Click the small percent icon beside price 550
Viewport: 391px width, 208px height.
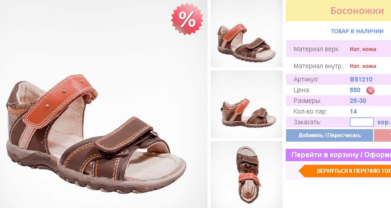[x=370, y=90]
